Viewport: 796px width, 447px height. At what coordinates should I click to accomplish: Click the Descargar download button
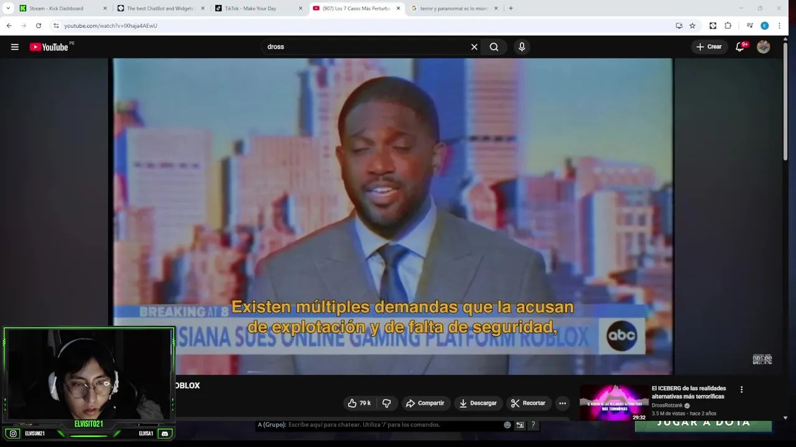coord(478,403)
